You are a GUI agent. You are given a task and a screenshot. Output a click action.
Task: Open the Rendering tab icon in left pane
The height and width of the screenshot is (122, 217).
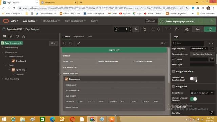pos(4,36)
